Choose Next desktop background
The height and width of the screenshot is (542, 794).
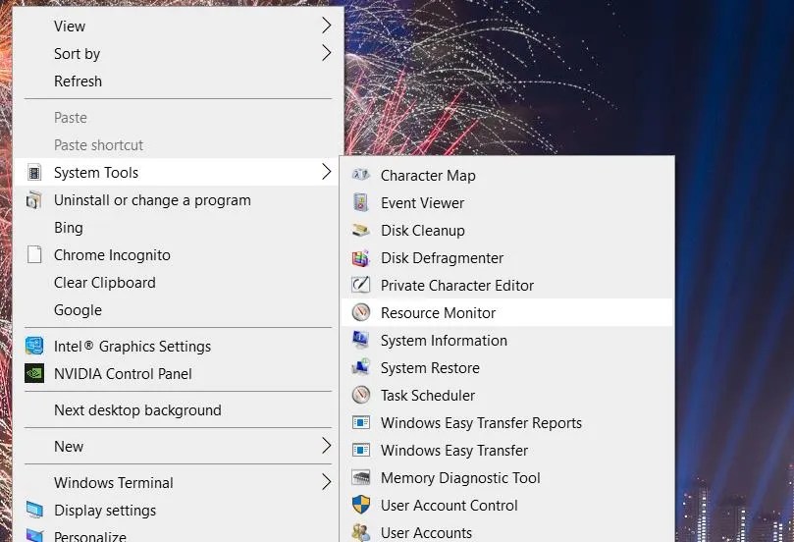pos(137,410)
